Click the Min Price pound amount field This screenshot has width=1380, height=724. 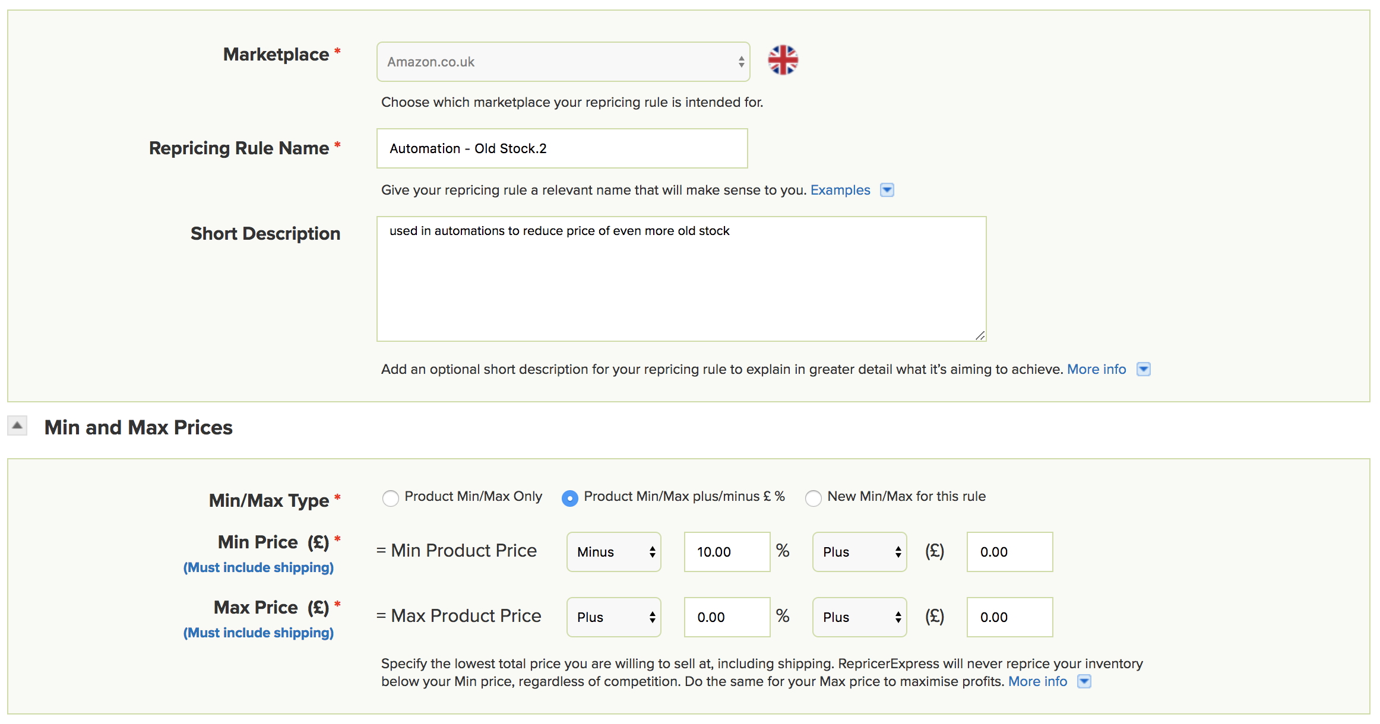[x=1009, y=552]
